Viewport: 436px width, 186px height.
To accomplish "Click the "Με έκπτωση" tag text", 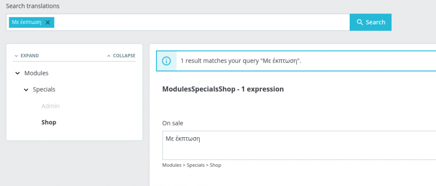I will pyautogui.click(x=27, y=22).
